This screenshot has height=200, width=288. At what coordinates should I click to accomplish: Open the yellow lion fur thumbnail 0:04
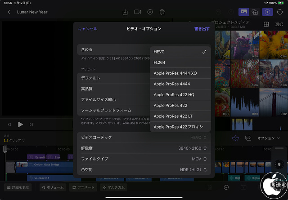[274, 44]
